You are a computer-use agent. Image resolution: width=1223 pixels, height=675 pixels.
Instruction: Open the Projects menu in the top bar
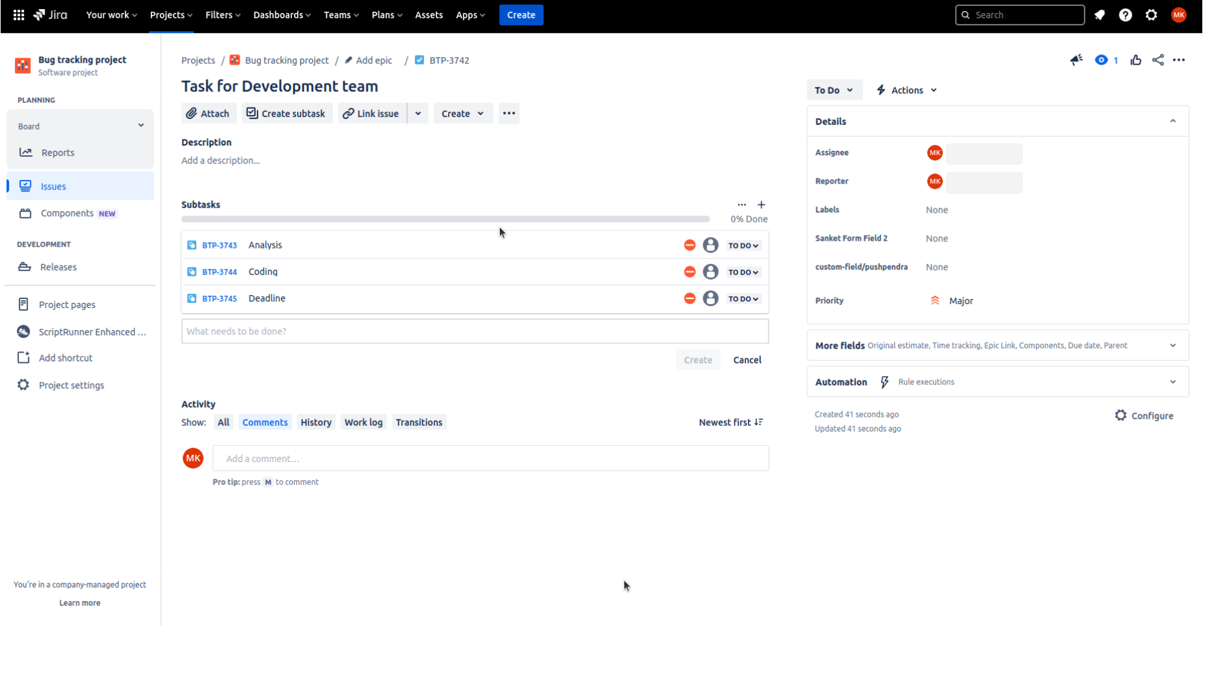170,14
